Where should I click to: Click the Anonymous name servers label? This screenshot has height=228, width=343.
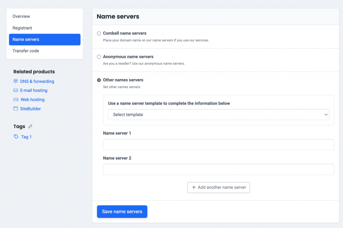click(x=128, y=57)
